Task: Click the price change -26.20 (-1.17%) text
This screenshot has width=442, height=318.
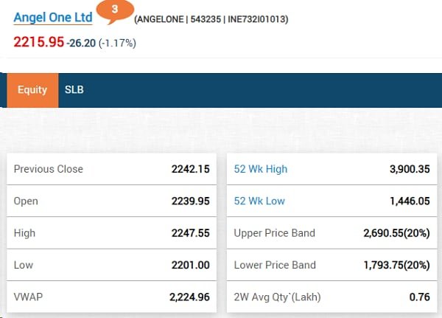Action: coord(101,44)
